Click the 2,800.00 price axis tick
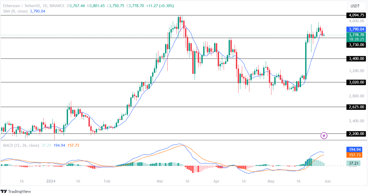The height and width of the screenshot is (194, 368). [356, 96]
